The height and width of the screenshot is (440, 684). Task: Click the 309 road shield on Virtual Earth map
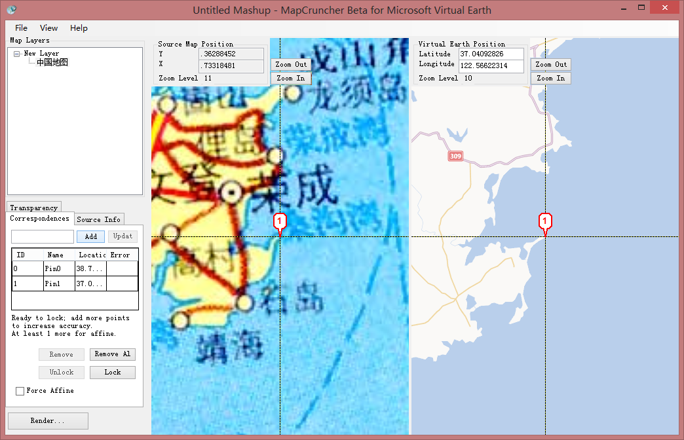(455, 156)
